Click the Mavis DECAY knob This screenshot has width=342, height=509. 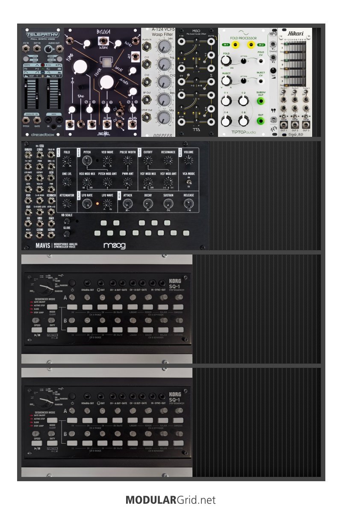pyautogui.click(x=148, y=204)
